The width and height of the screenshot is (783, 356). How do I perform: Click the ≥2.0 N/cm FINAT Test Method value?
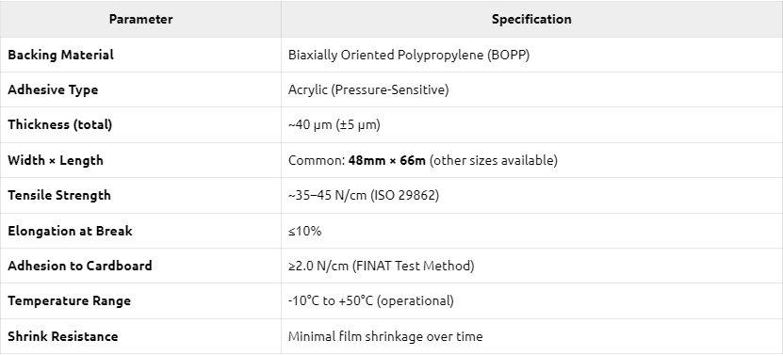(x=381, y=266)
